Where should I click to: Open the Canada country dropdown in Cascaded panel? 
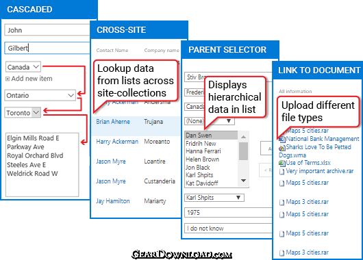[x=23, y=67]
